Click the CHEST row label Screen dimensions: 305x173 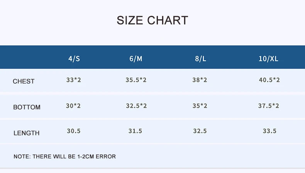(x=24, y=81)
